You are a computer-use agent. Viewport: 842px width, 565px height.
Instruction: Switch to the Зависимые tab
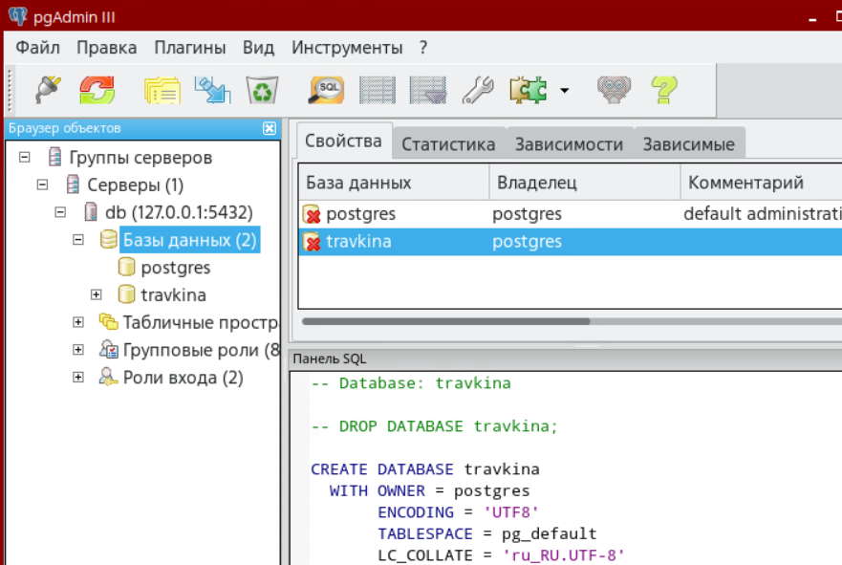[689, 144]
